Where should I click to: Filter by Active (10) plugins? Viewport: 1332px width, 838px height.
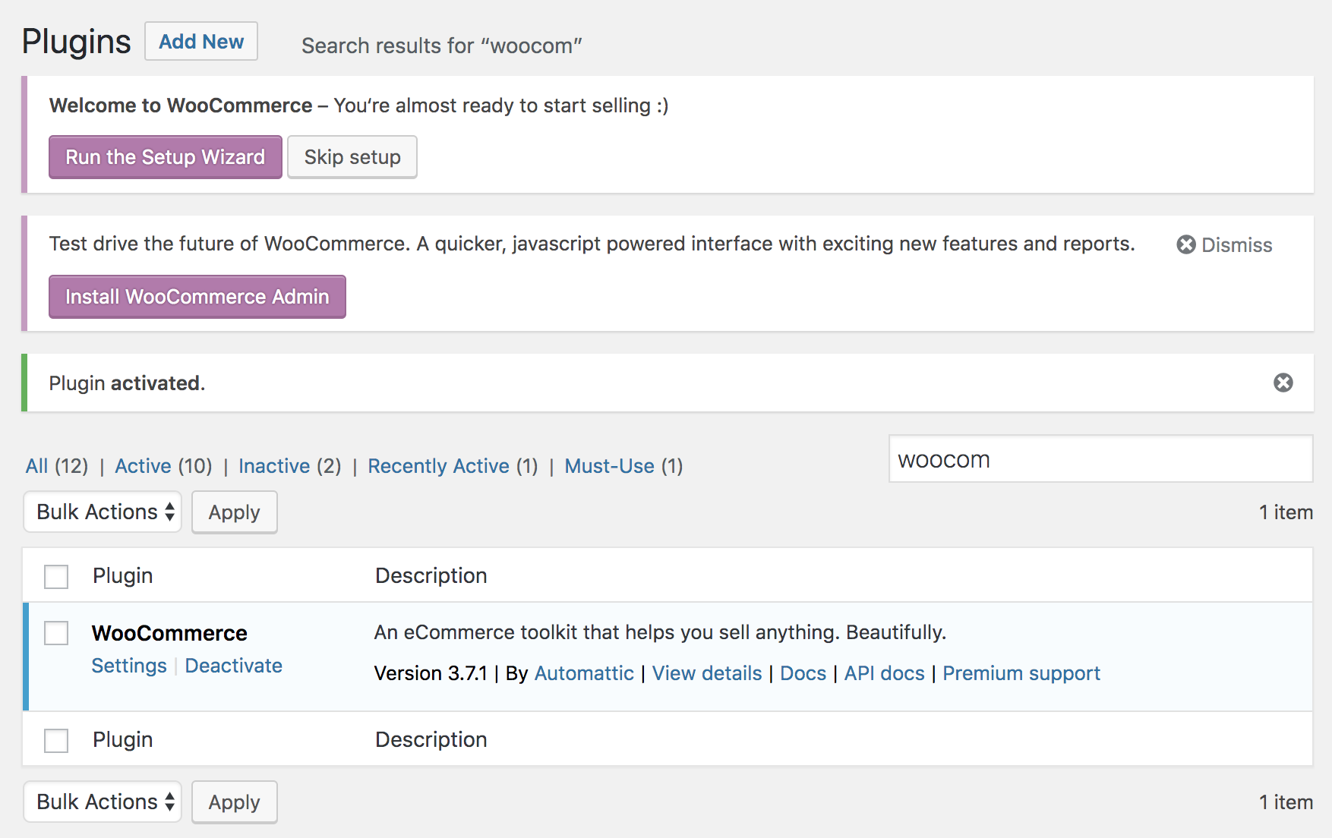163,466
